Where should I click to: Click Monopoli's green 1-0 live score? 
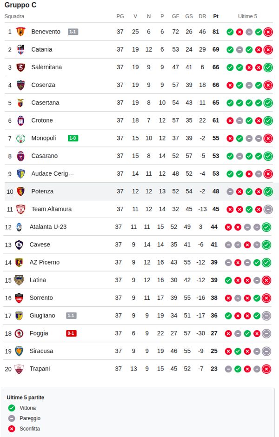coord(73,138)
